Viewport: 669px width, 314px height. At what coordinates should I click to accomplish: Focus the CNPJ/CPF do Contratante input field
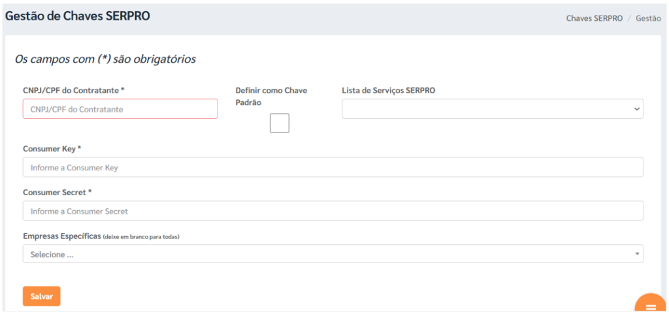click(x=120, y=109)
